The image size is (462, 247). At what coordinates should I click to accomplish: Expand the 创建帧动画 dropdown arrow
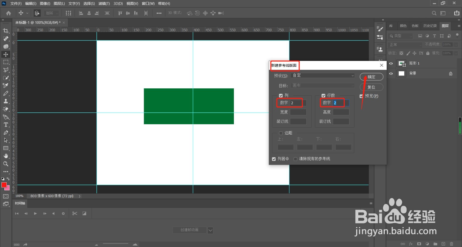point(210,231)
